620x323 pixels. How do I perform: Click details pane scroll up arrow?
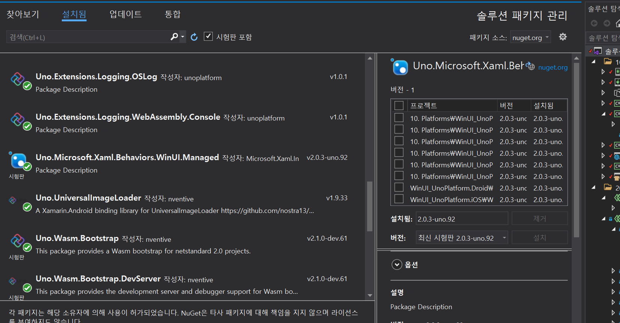577,58
